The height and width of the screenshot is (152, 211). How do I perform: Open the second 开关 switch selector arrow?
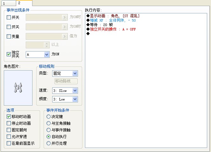pos(65,27)
